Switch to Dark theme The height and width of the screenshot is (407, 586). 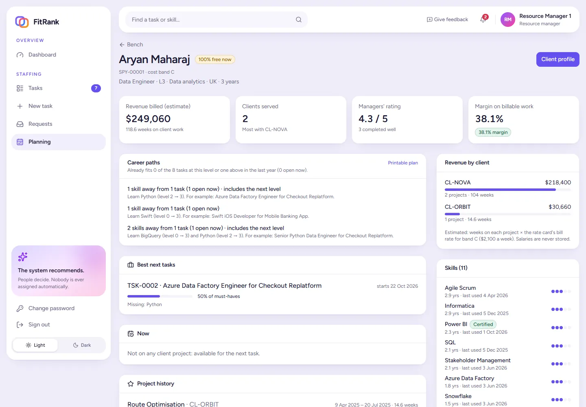tap(82, 345)
